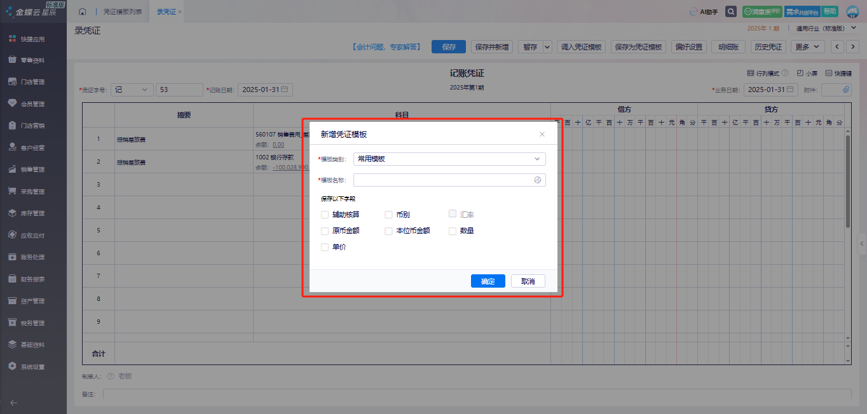Open the 模板类别 dropdown
This screenshot has height=414, width=867.
(x=449, y=159)
